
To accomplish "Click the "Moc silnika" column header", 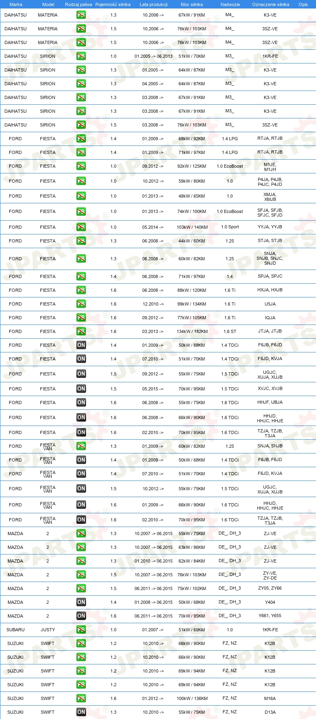I will [192, 4].
